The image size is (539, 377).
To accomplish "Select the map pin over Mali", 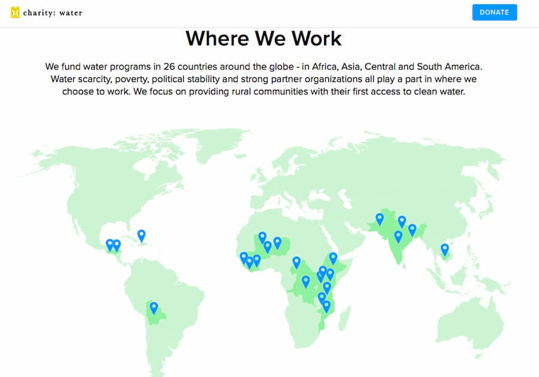I will click(262, 238).
